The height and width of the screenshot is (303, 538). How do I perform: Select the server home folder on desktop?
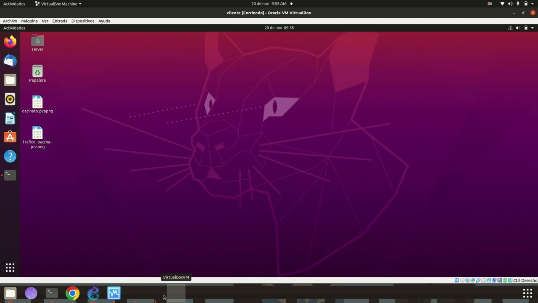point(37,43)
